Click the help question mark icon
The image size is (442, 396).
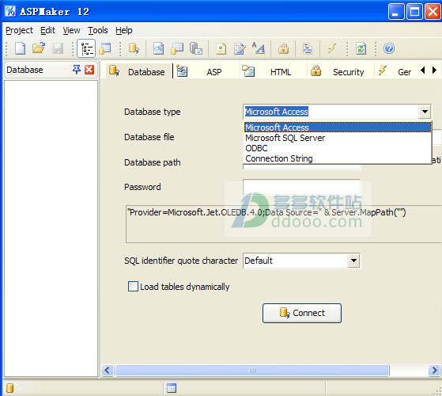click(x=389, y=48)
